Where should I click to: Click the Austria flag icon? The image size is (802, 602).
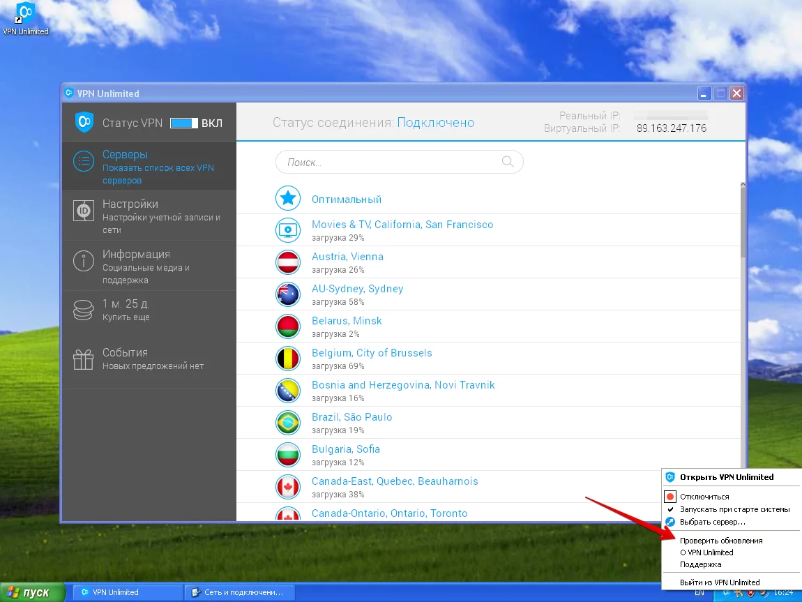(x=287, y=262)
